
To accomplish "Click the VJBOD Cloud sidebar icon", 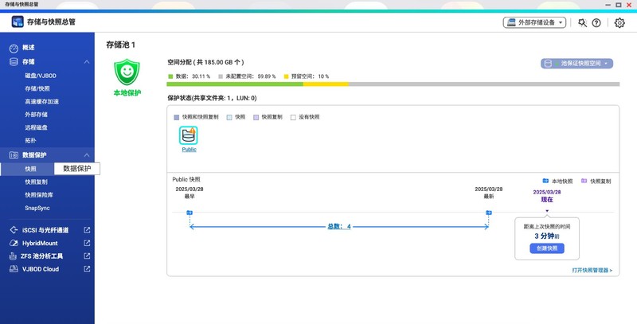I will click(14, 269).
